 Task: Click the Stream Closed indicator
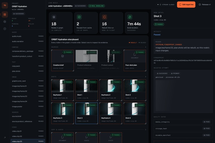click(x=166, y=5)
